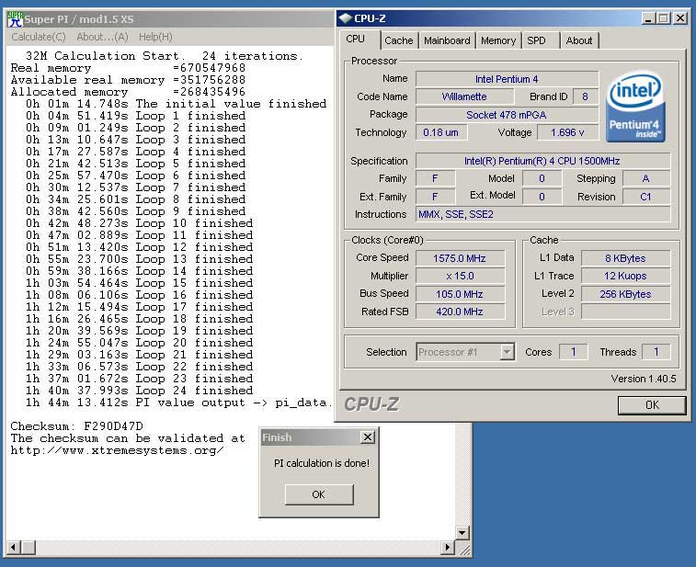The height and width of the screenshot is (567, 696).
Task: Click the Core Speed value 1575.0 MHz
Action: (460, 258)
